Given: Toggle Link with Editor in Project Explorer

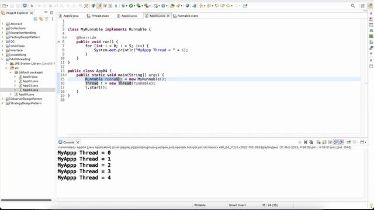Looking at the screenshot, I should click(41, 19).
